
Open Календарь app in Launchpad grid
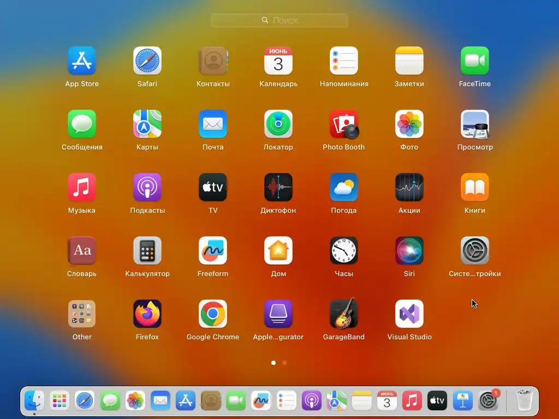[x=278, y=61]
